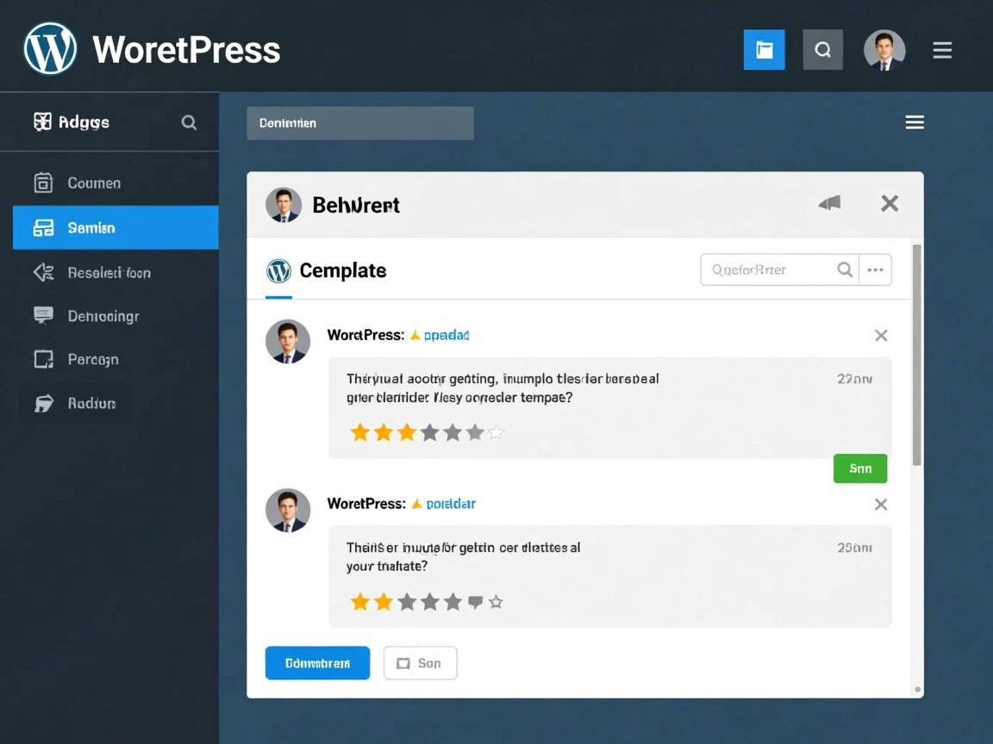Click the search icon in the Adgos sidebar

tap(188, 122)
